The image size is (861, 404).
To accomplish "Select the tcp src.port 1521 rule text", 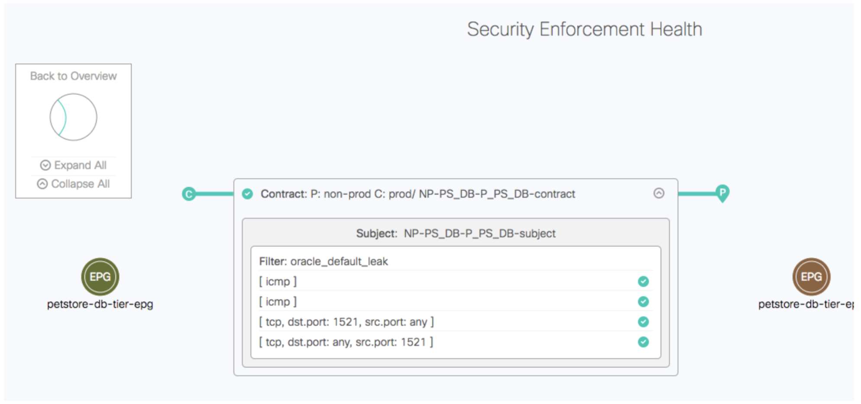I will (346, 342).
